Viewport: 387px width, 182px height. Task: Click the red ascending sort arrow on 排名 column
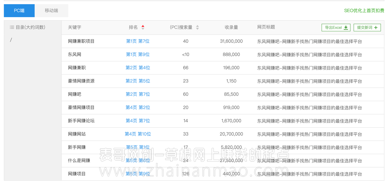pos(143,26)
